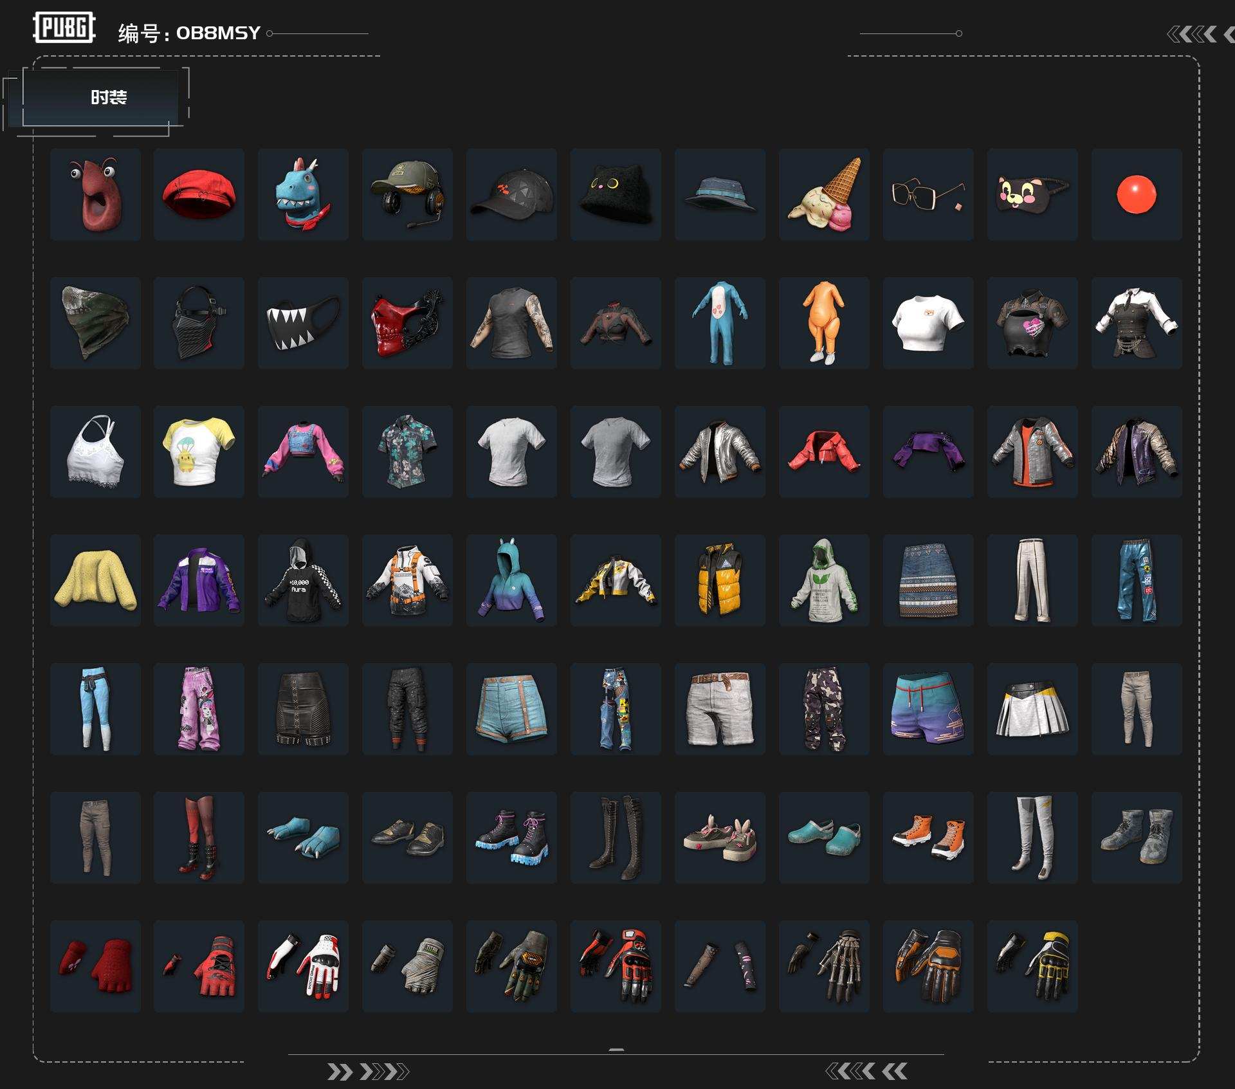The image size is (1235, 1089).
Task: Select the ice cream cone hat item
Action: [824, 194]
